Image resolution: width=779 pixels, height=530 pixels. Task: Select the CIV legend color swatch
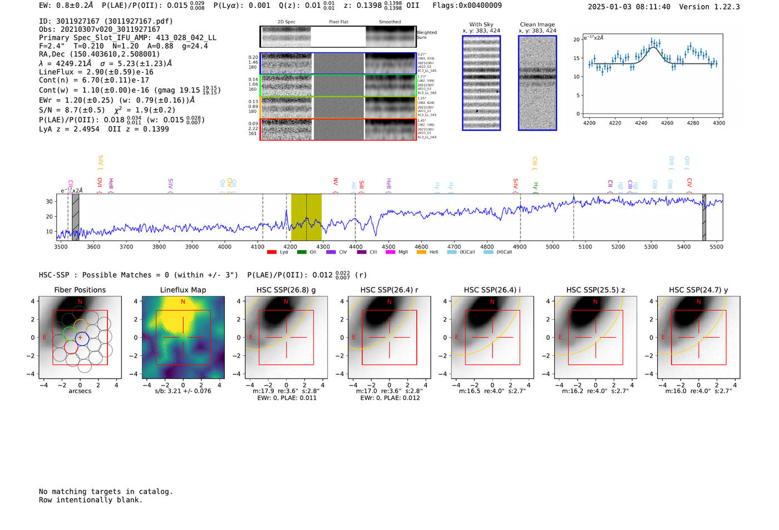[331, 252]
